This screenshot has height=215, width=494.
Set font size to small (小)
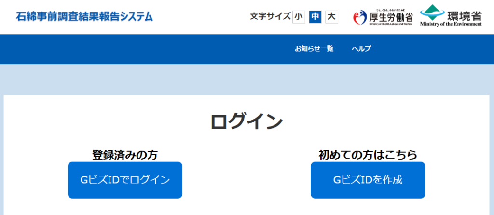(299, 17)
